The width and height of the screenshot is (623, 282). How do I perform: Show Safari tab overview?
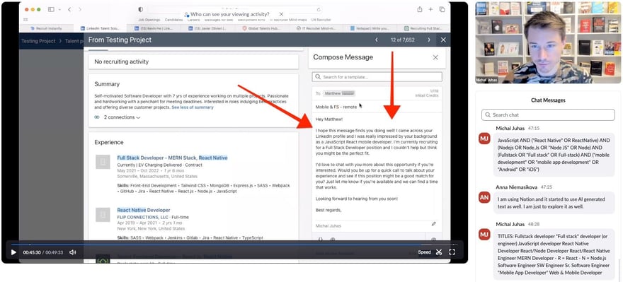coord(442,9)
